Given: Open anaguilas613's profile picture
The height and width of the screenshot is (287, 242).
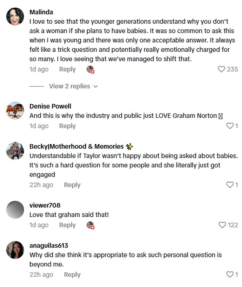Looking at the screenshot, I should tap(15, 250).
